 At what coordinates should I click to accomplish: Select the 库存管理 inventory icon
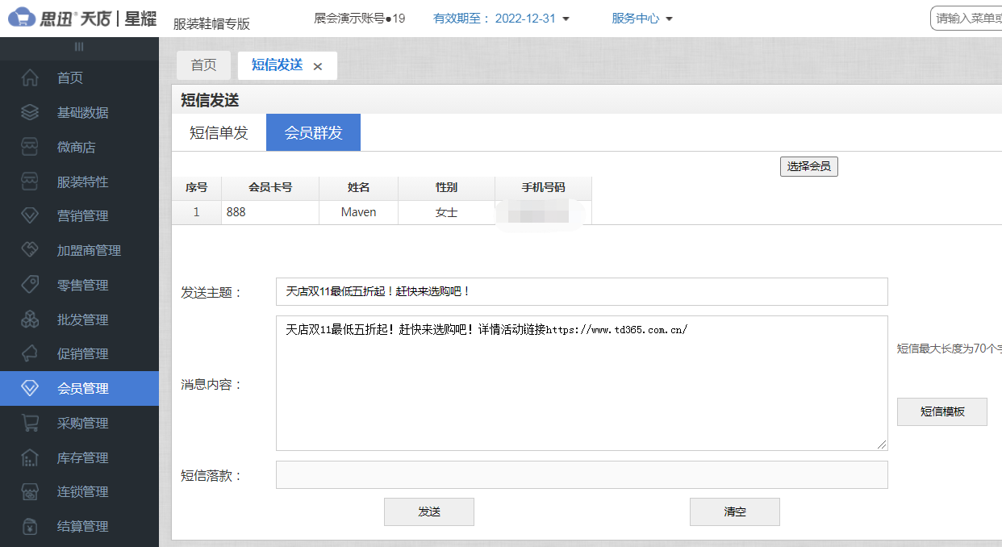pos(31,457)
